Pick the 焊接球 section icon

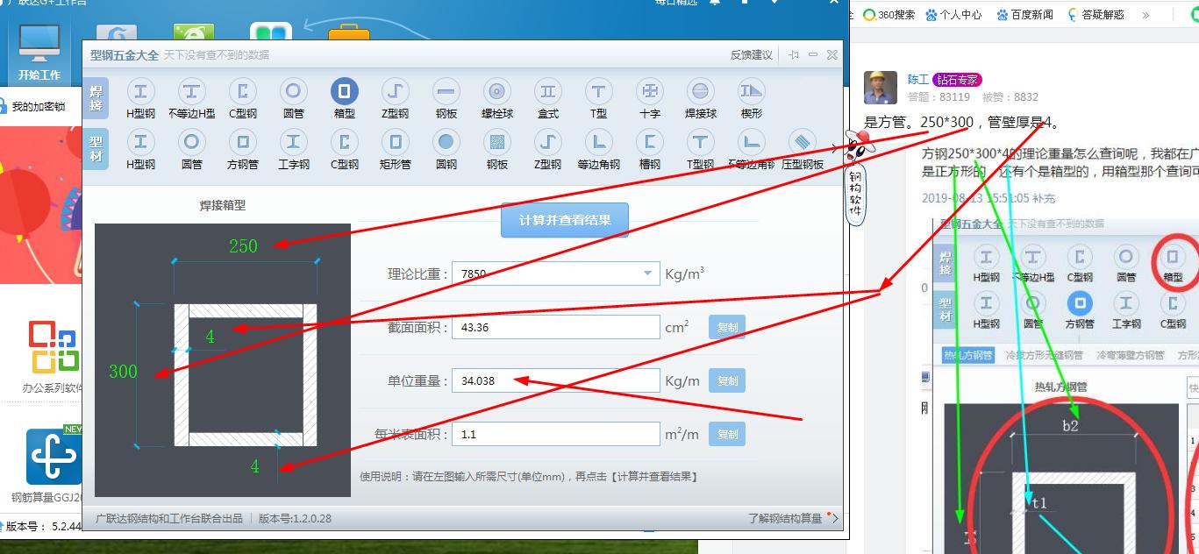(x=700, y=91)
